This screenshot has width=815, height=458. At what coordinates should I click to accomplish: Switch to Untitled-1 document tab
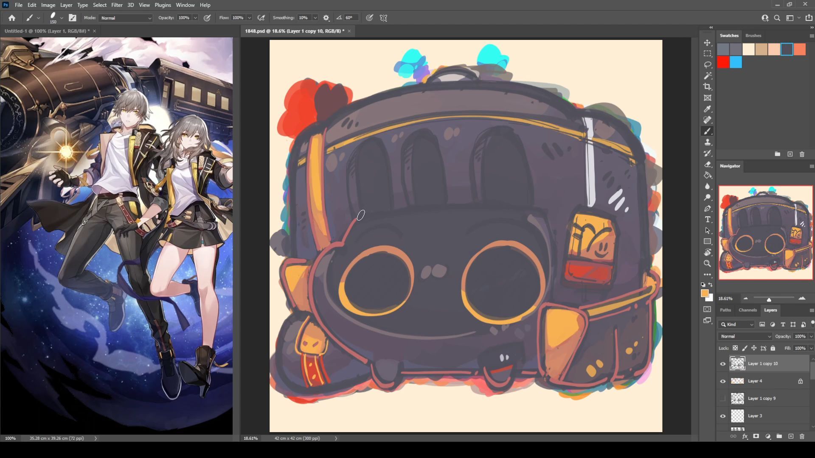tap(47, 31)
